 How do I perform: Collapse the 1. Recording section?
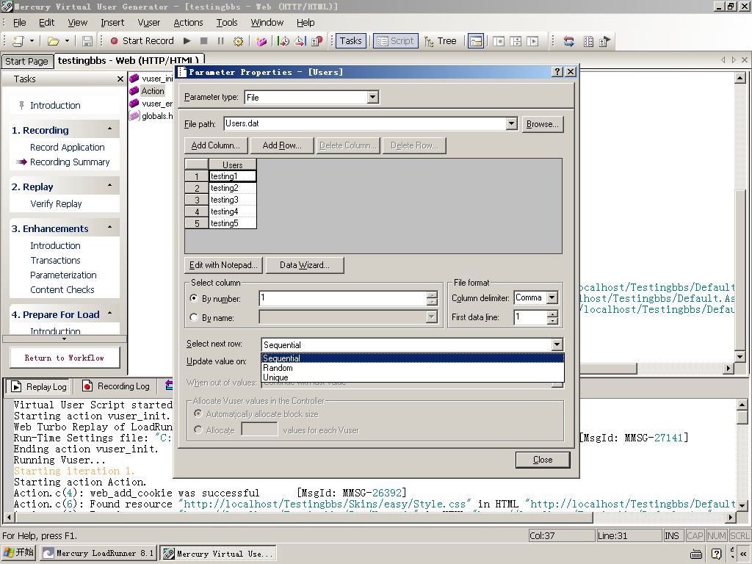point(110,129)
